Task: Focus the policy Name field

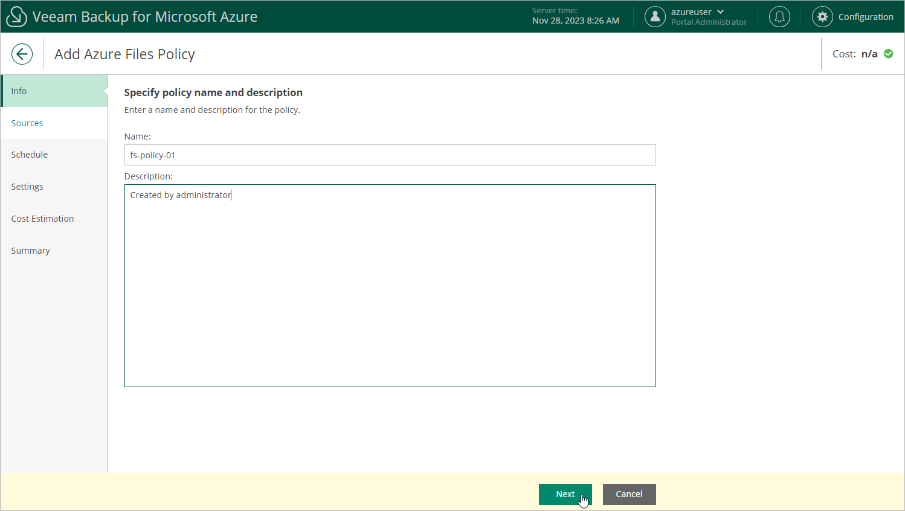Action: pos(390,155)
